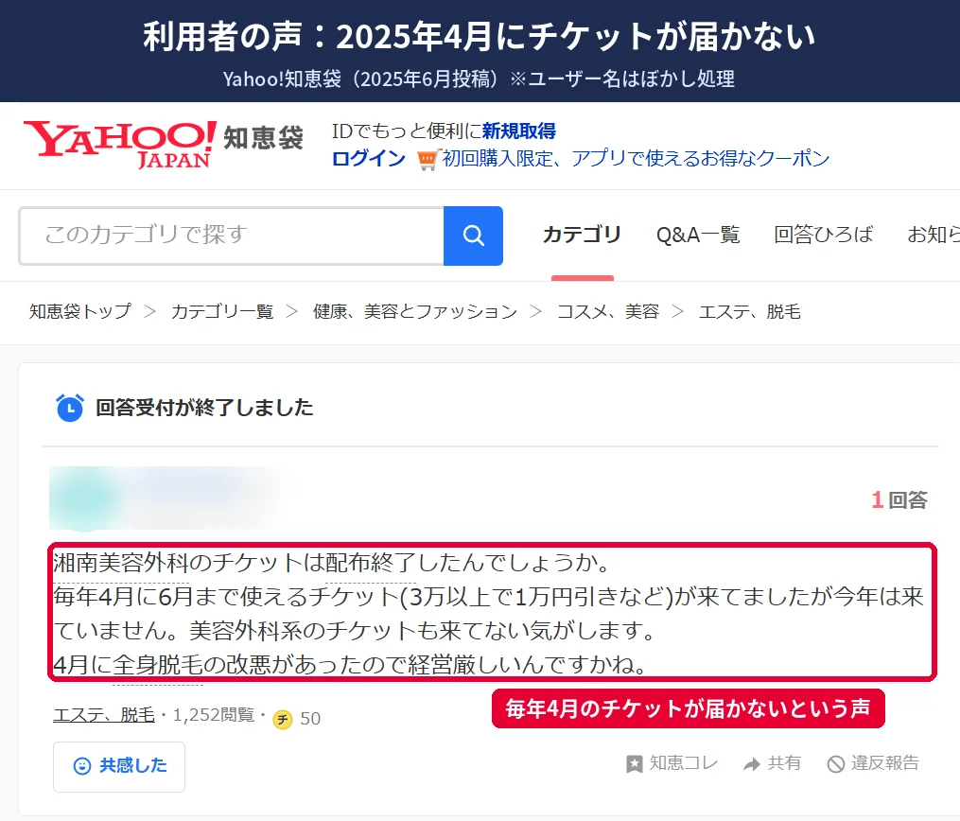Open the 初回購入限定 coupon link
960x821 pixels.
[x=636, y=159]
